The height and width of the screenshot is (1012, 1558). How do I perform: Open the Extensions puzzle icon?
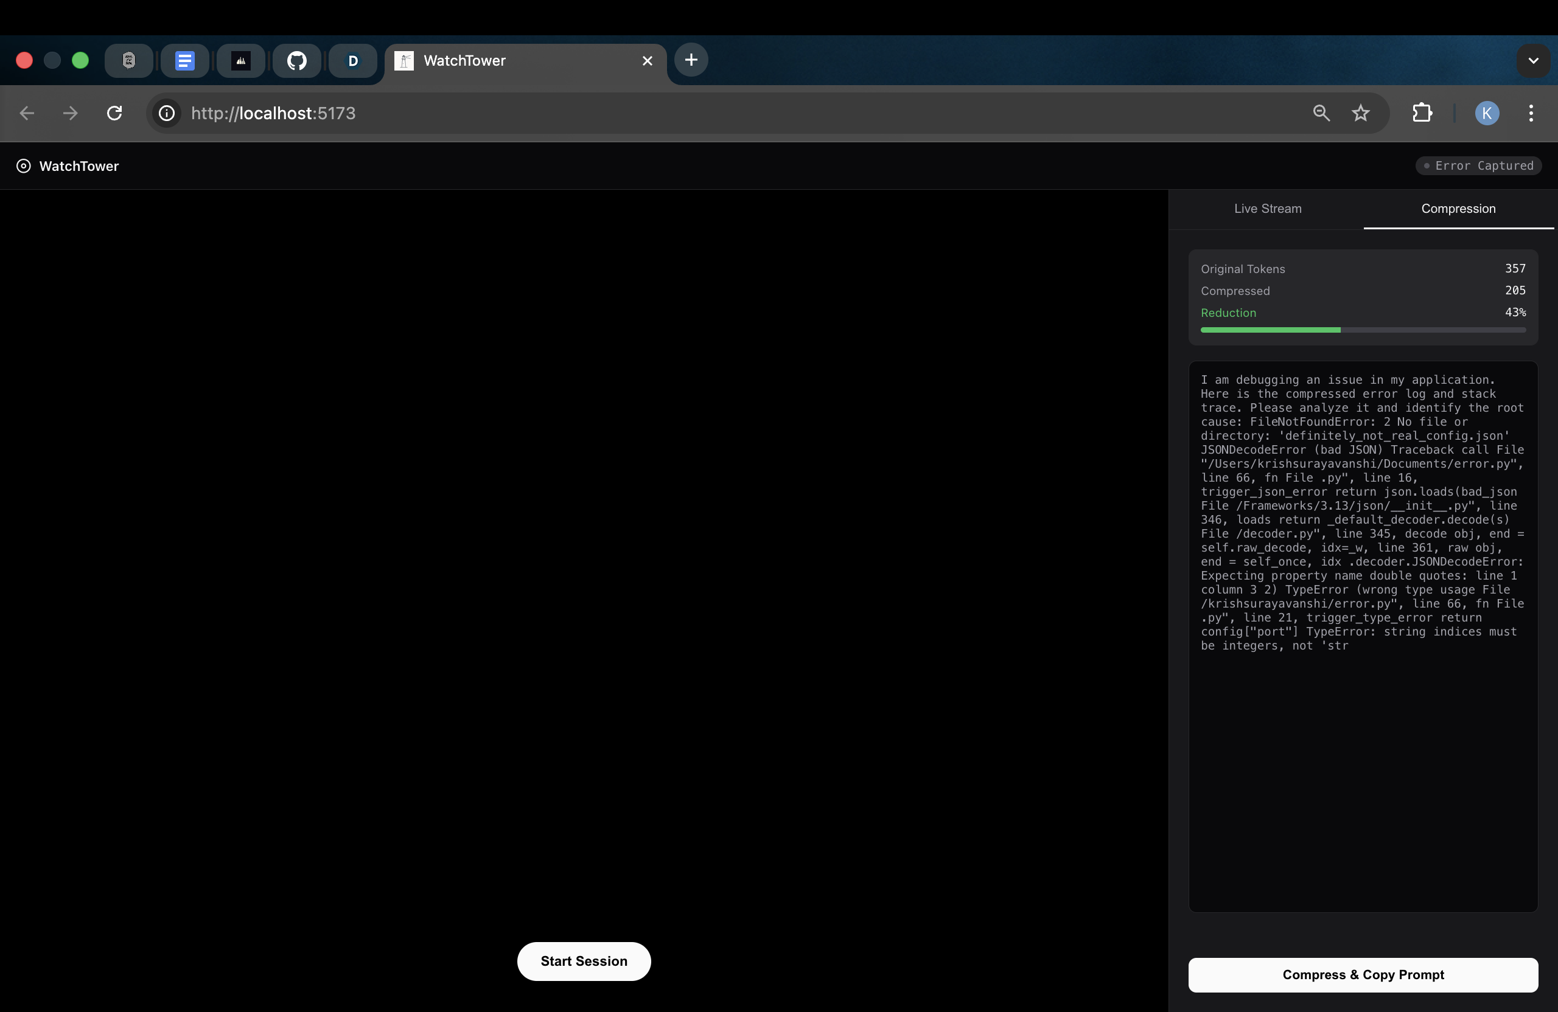coord(1422,113)
